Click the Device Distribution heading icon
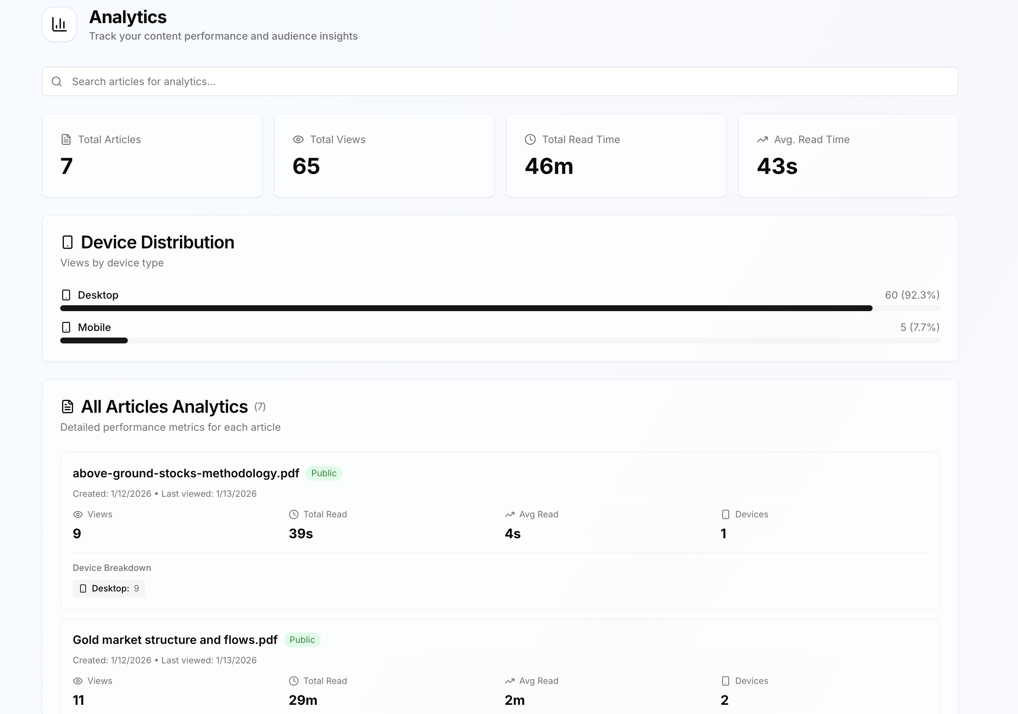The width and height of the screenshot is (1018, 714). point(68,242)
